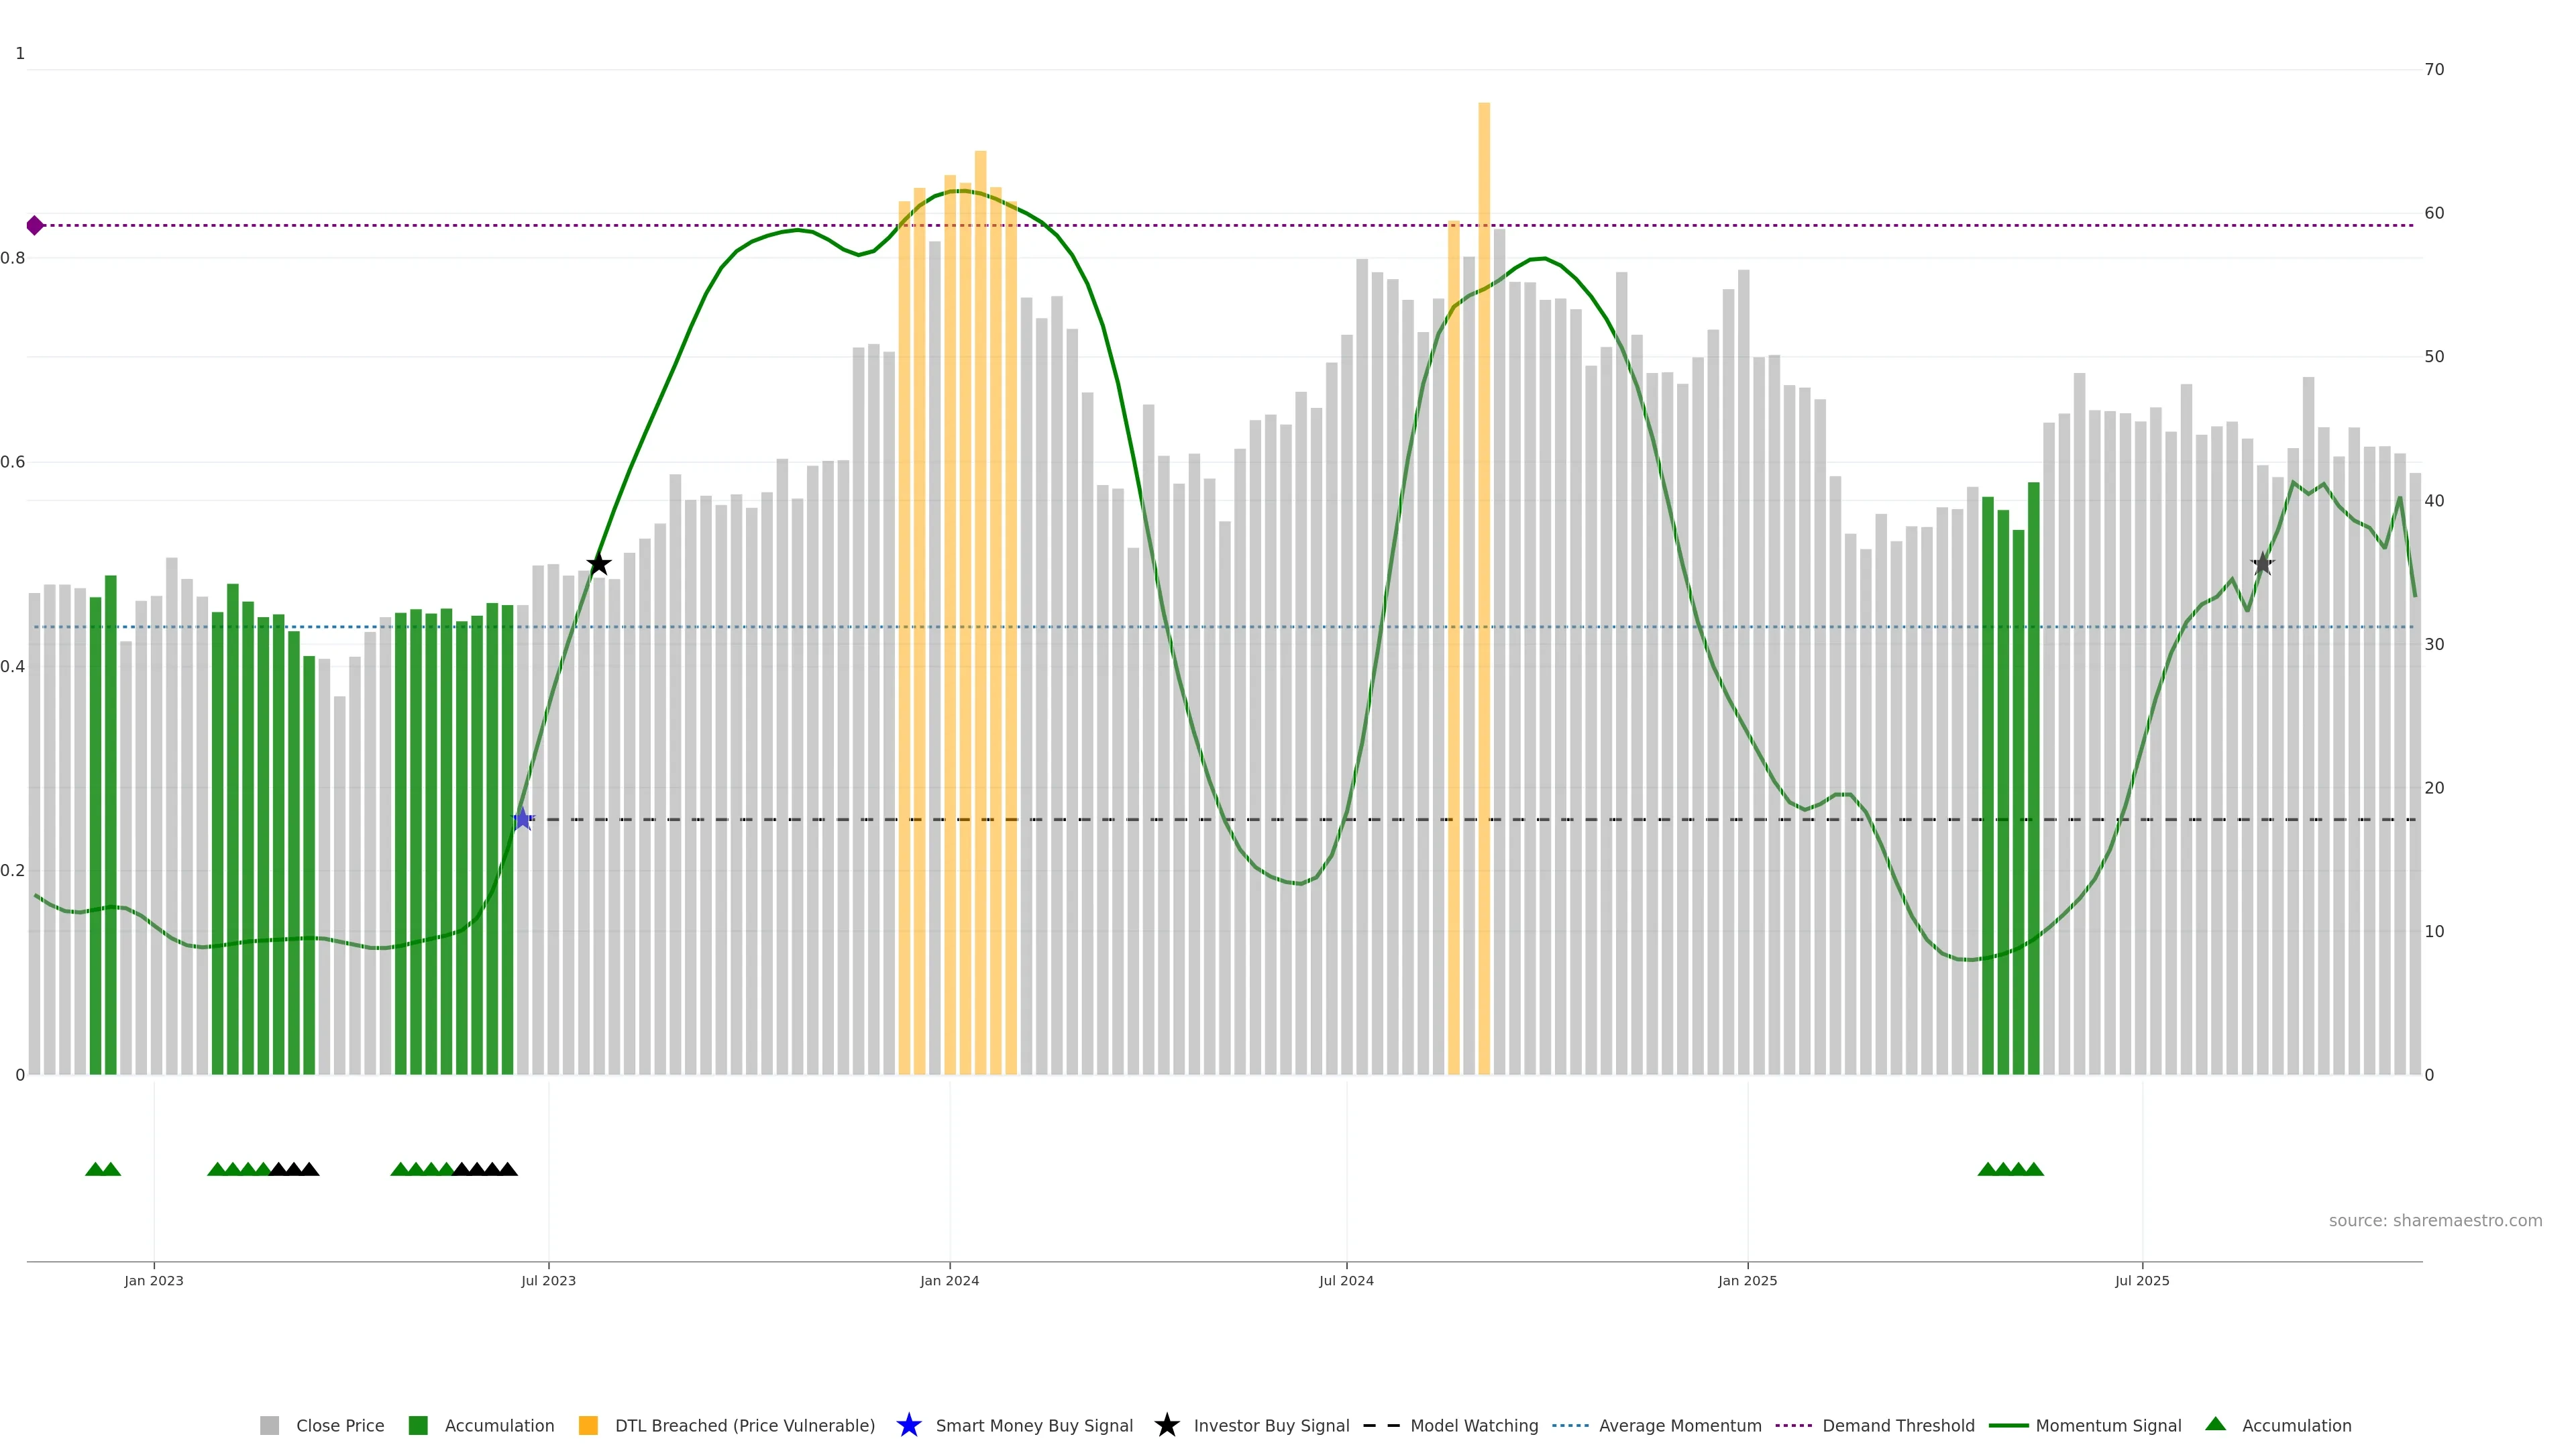The height and width of the screenshot is (1449, 2576).
Task: Click the black triangles near March 2023
Action: coord(294,1169)
